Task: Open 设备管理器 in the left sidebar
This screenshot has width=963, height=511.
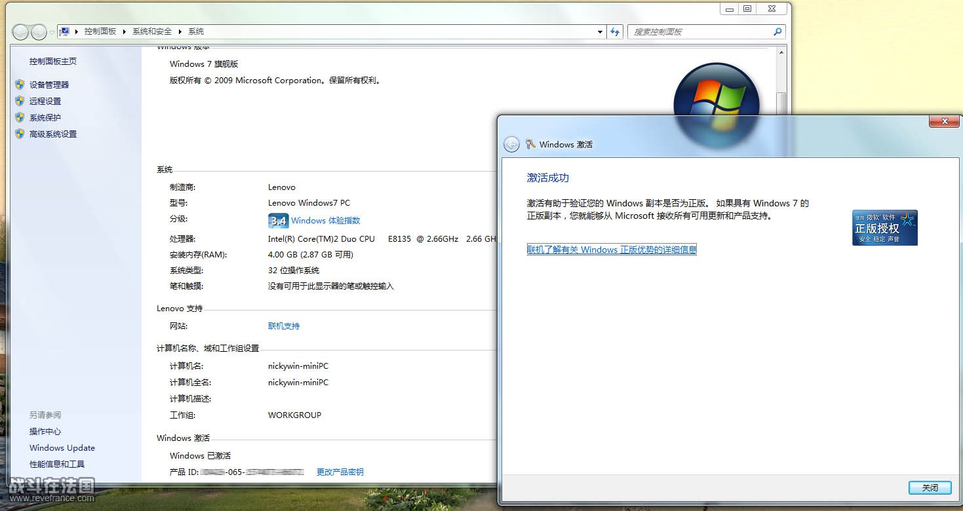Action: [49, 85]
